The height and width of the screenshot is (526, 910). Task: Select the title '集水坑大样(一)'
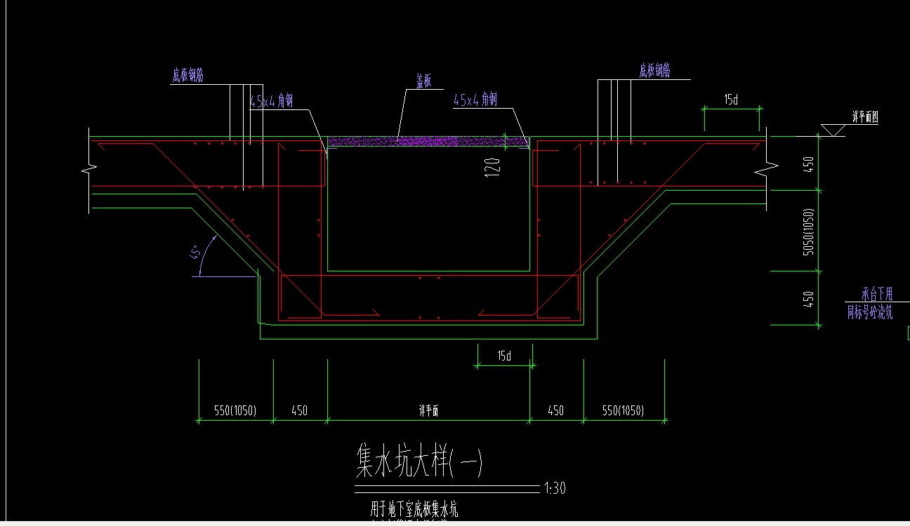(419, 461)
